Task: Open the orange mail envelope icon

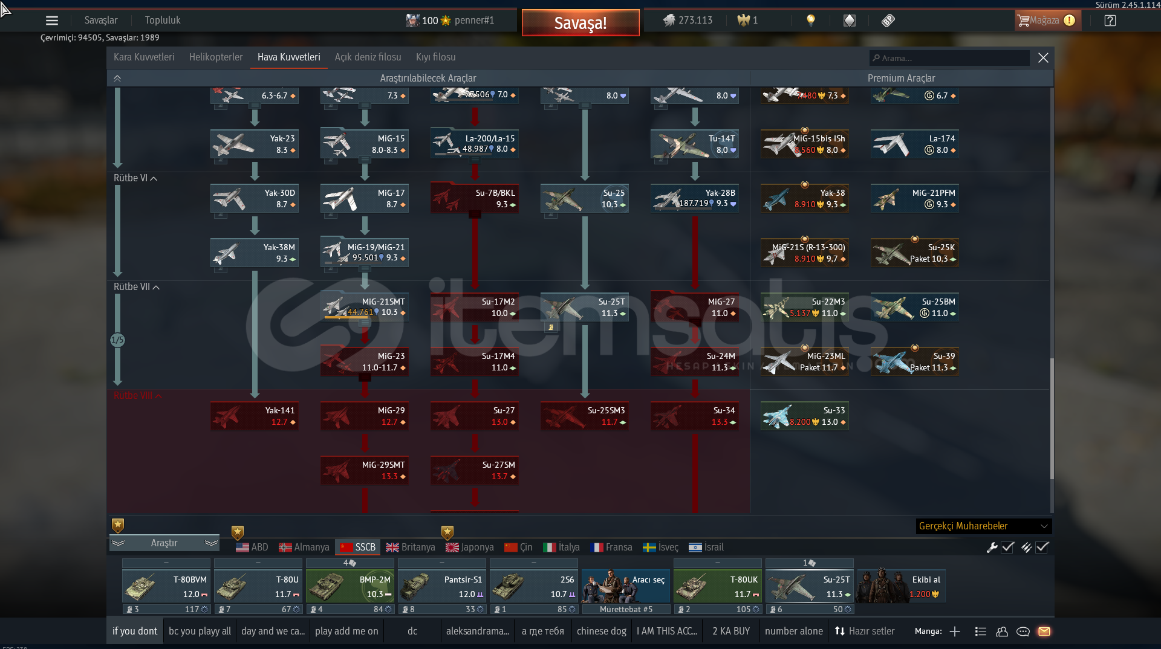Action: coord(1044,631)
